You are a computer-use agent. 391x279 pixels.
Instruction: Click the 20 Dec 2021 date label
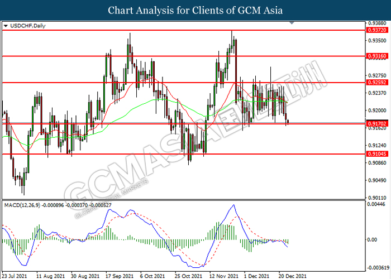[293, 276]
